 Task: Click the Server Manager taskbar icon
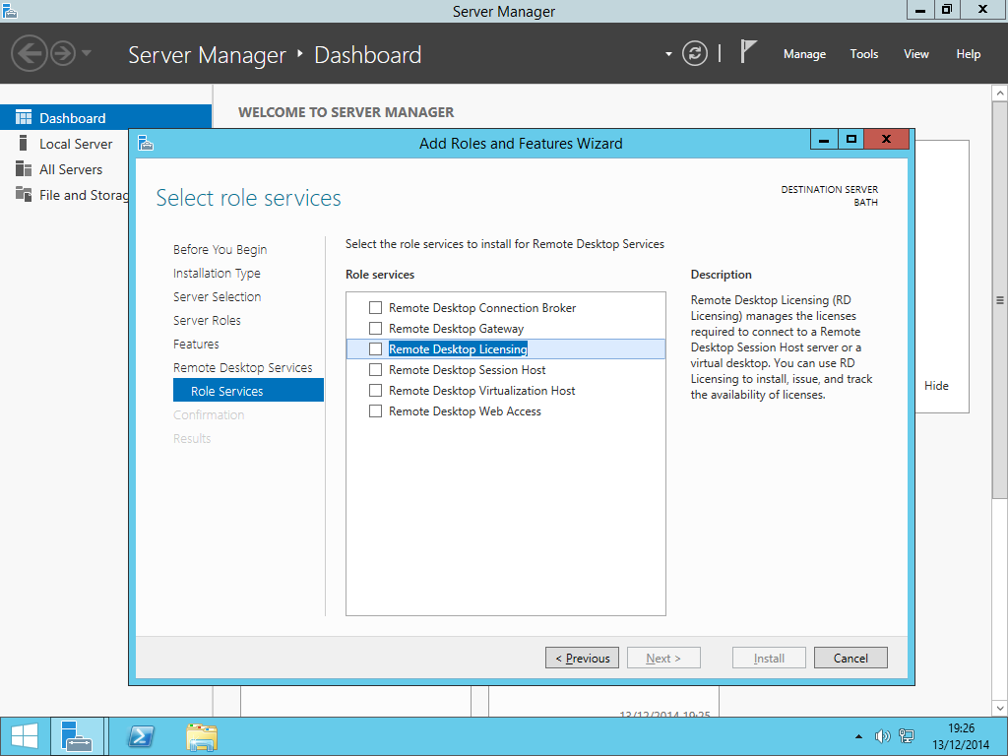coord(77,736)
